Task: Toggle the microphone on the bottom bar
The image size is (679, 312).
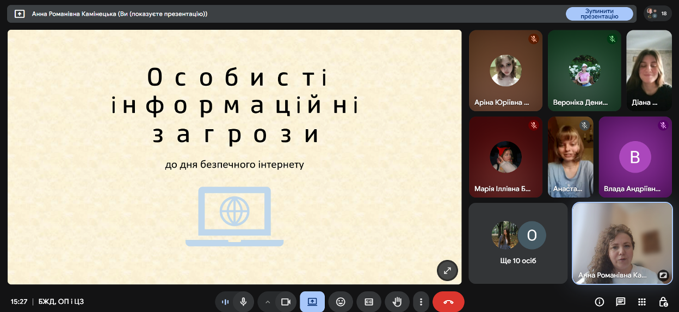Action: 243,302
